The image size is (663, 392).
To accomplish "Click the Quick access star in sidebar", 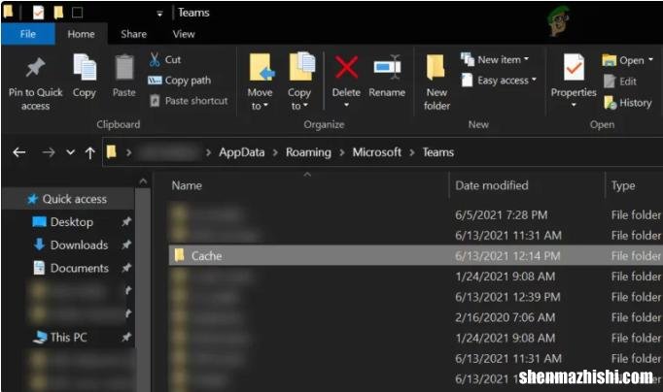I will coord(32,199).
